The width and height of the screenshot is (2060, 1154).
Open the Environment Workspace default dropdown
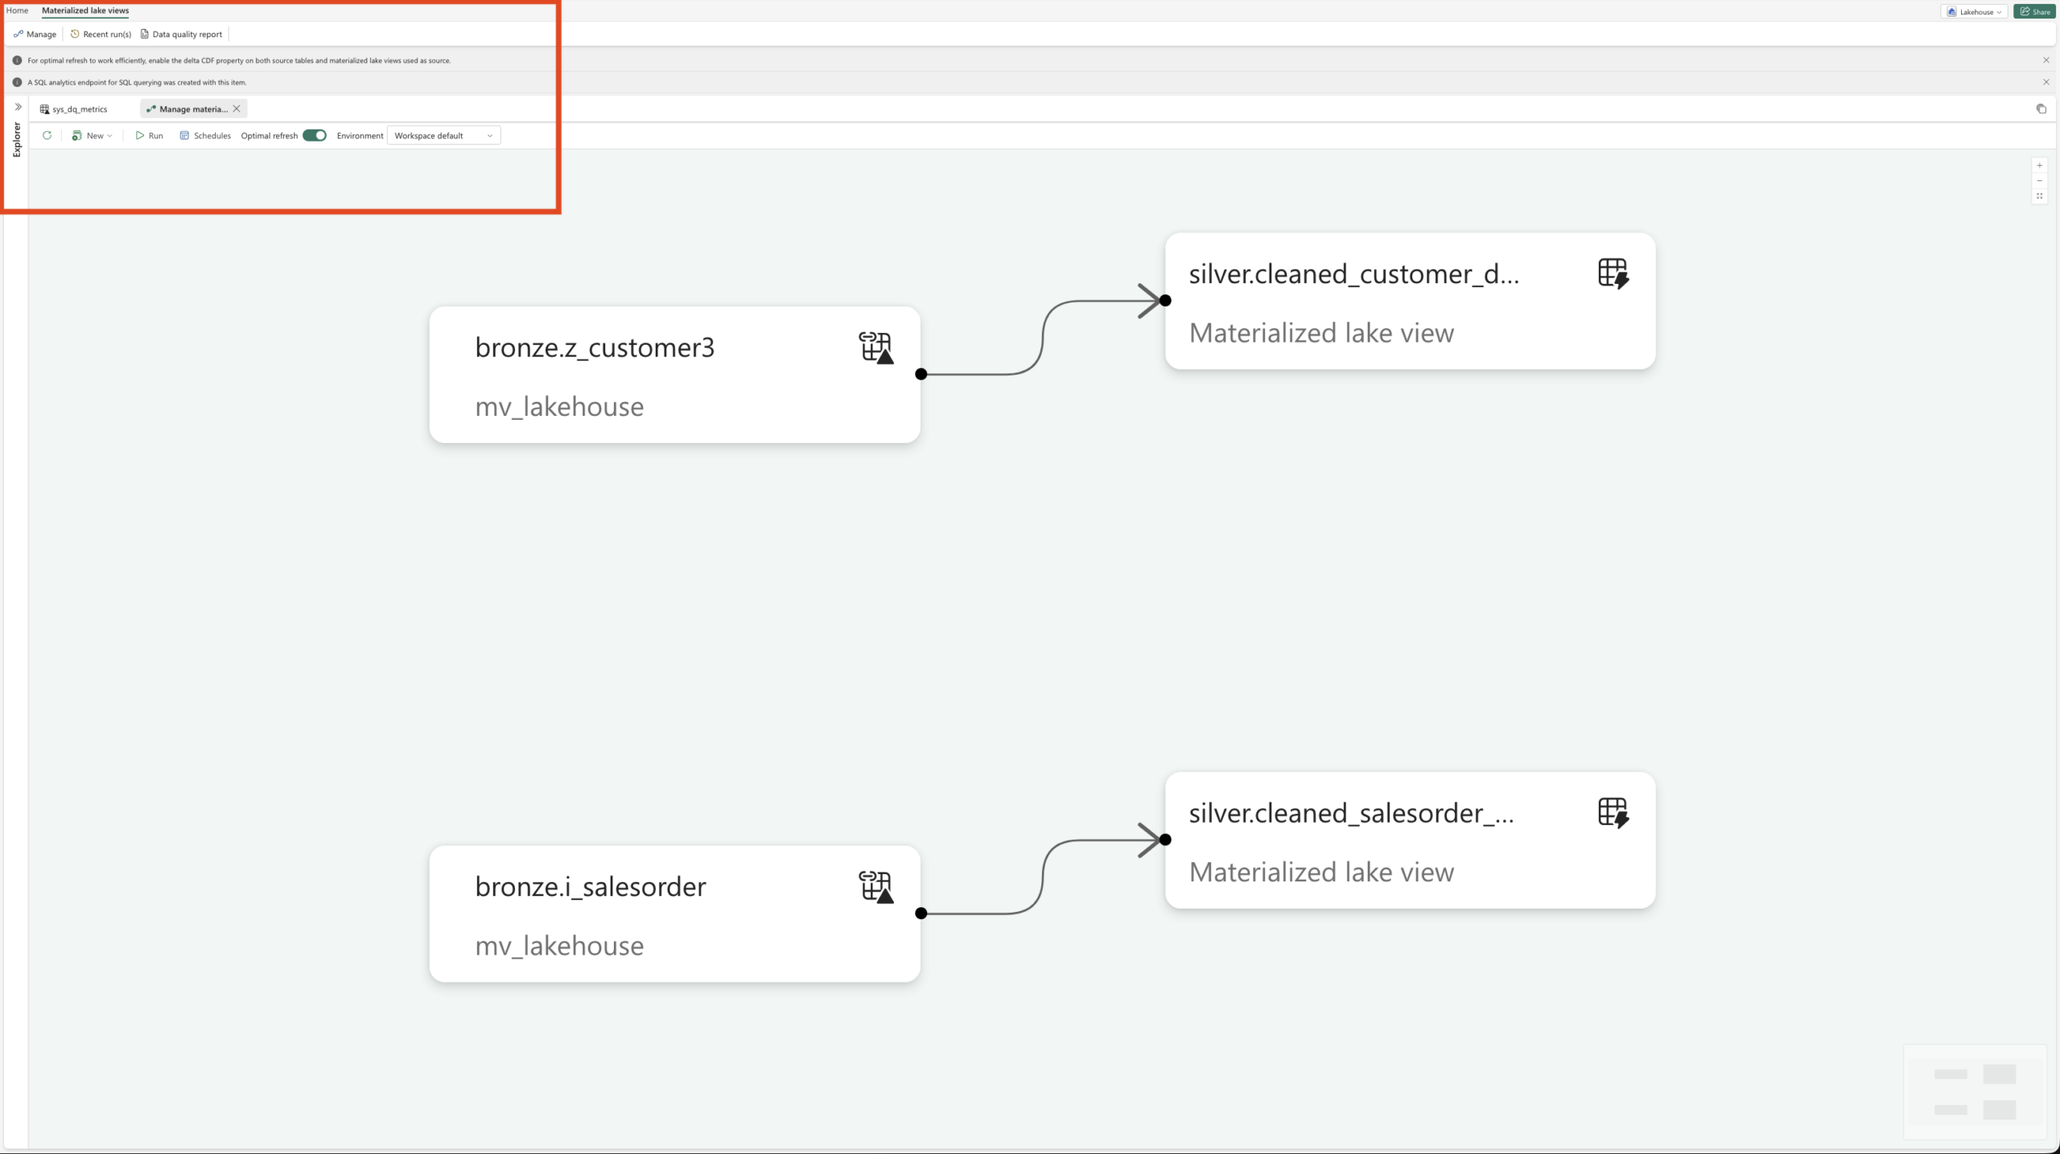coord(443,135)
